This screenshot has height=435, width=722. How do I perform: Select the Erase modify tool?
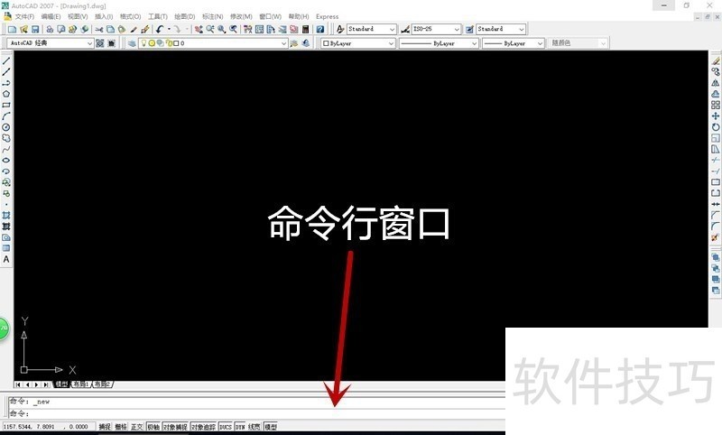[x=715, y=60]
